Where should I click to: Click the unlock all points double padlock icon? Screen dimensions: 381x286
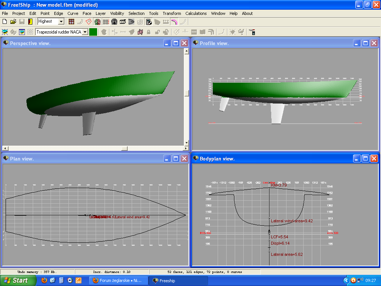[166, 32]
